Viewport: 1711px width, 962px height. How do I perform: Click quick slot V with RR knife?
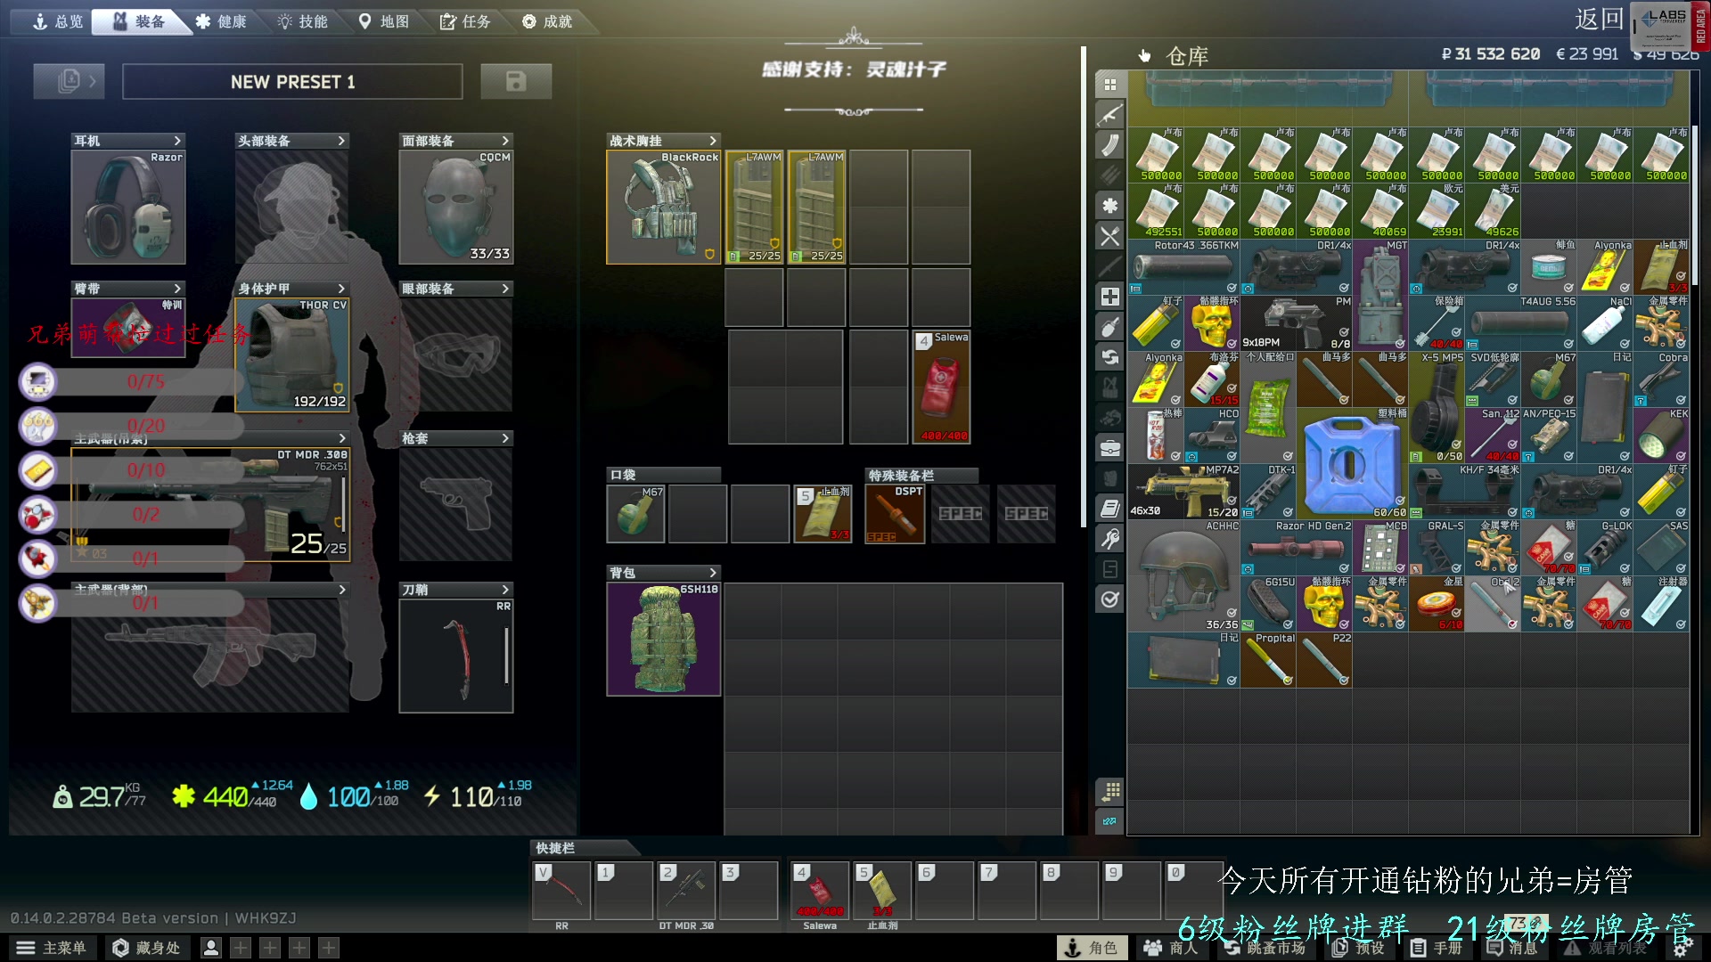(x=561, y=891)
